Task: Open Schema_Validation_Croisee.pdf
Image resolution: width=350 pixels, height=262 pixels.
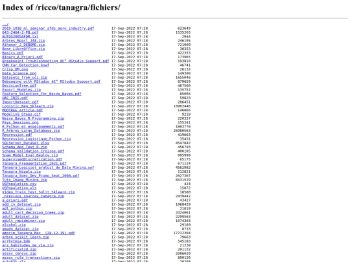Action: point(33,151)
